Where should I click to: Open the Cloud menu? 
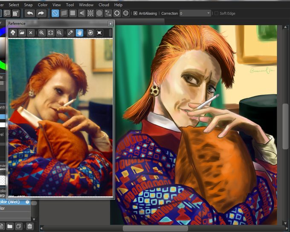pyautogui.click(x=104, y=5)
